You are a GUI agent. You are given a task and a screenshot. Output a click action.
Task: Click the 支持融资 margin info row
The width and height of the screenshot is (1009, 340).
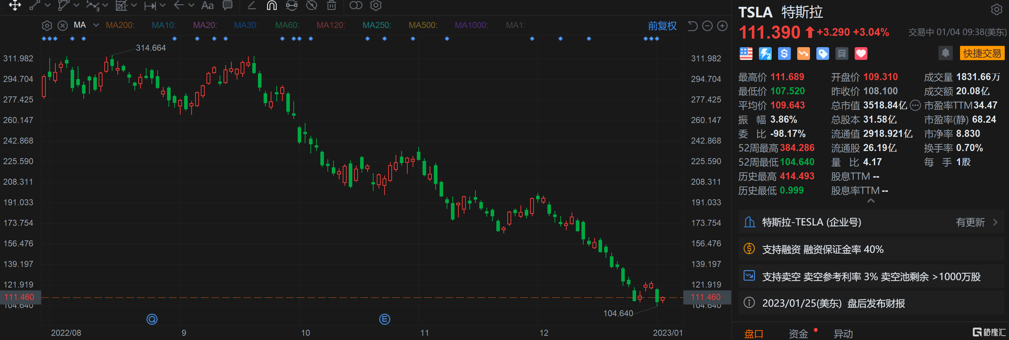point(871,249)
